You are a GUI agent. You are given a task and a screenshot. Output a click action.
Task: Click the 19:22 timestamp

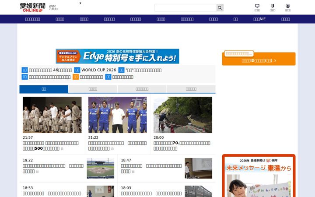[x=28, y=160]
